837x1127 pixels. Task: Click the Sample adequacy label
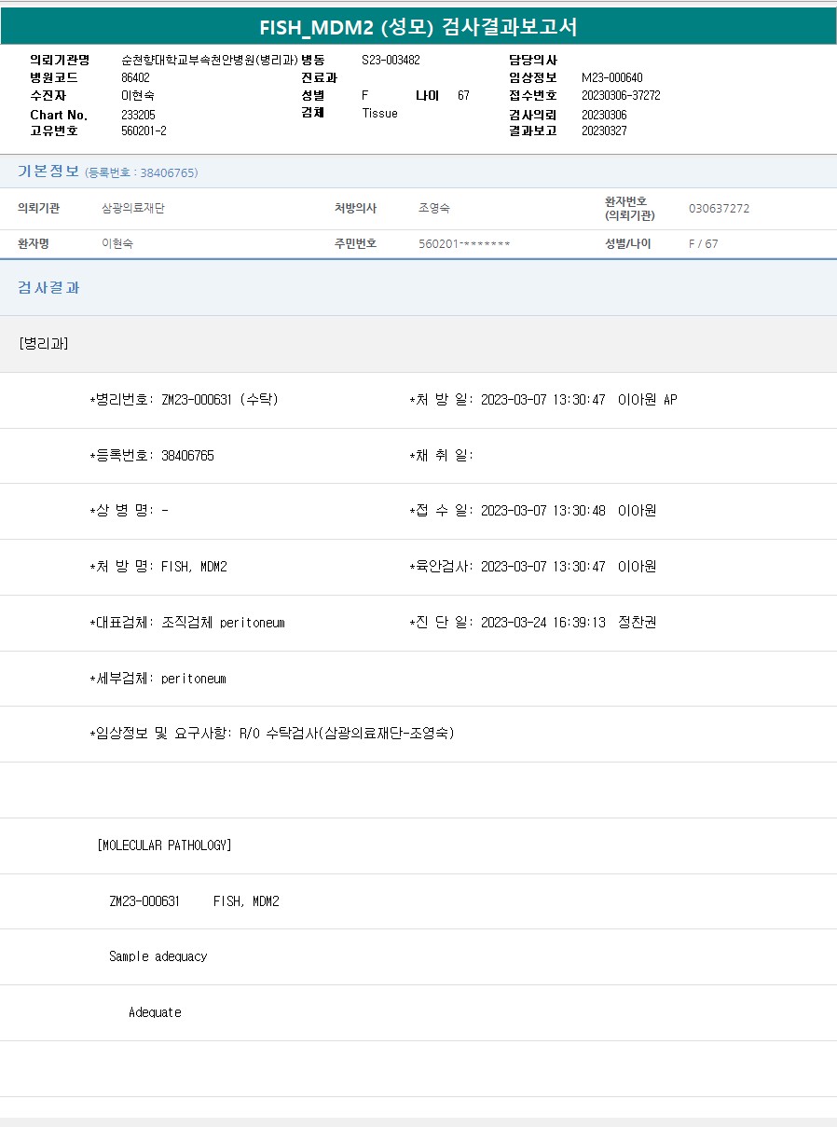(158, 956)
